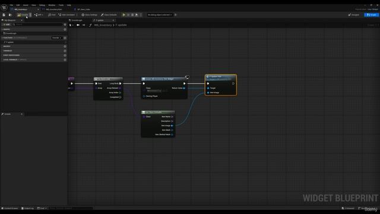This screenshot has width=380, height=214.
Task: Select the Get Class Defaults node header
Action: tap(158, 112)
